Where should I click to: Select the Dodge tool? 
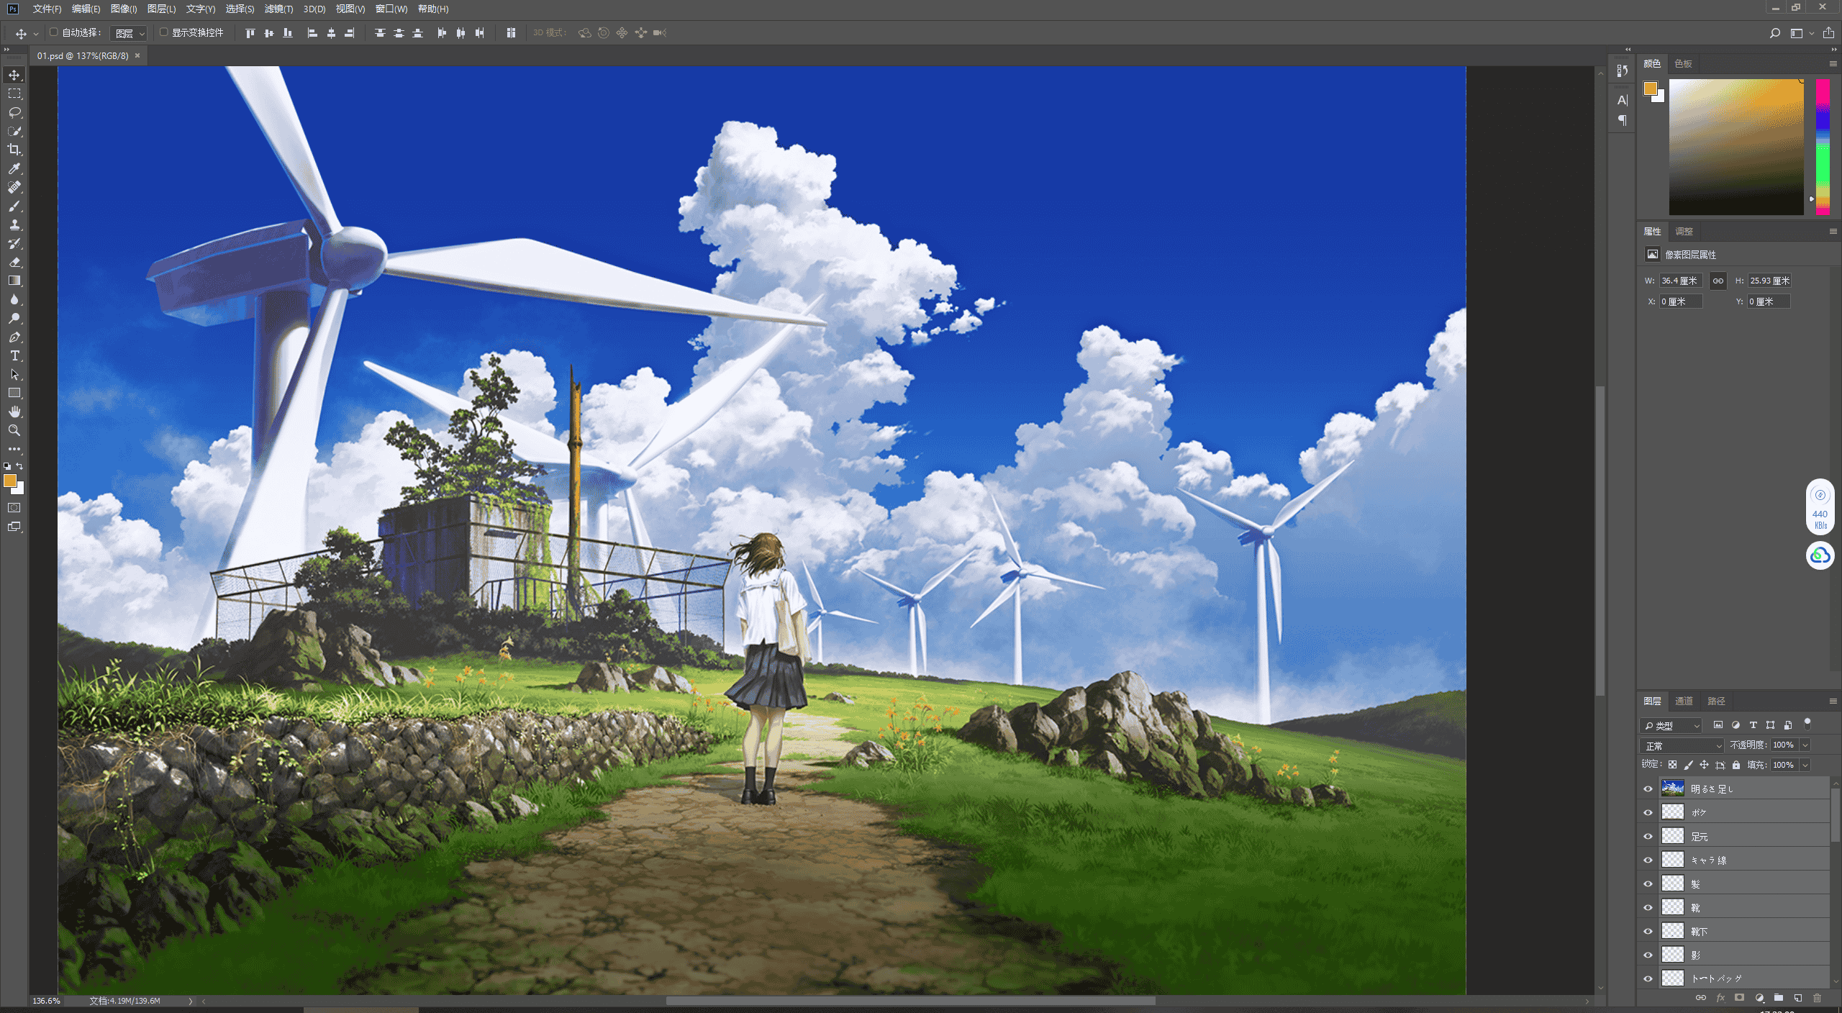coord(14,318)
